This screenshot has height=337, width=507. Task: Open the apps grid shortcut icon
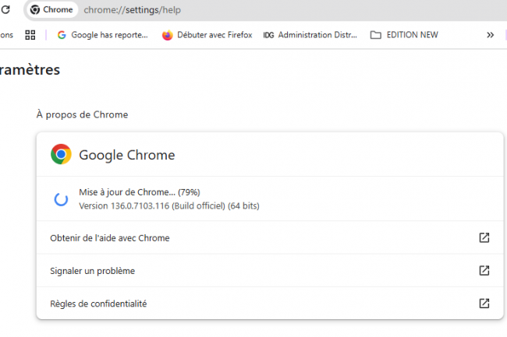click(x=31, y=35)
